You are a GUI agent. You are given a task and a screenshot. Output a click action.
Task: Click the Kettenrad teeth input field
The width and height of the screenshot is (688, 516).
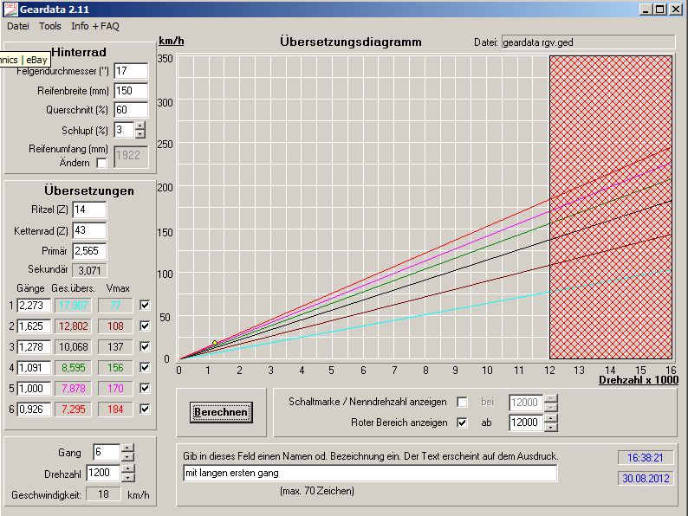tap(89, 231)
